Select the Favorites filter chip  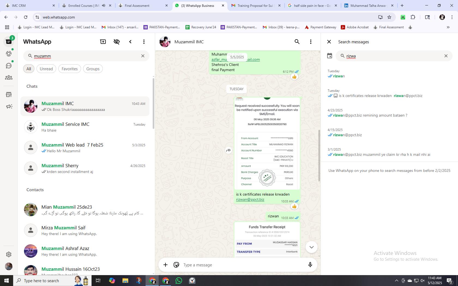(70, 69)
